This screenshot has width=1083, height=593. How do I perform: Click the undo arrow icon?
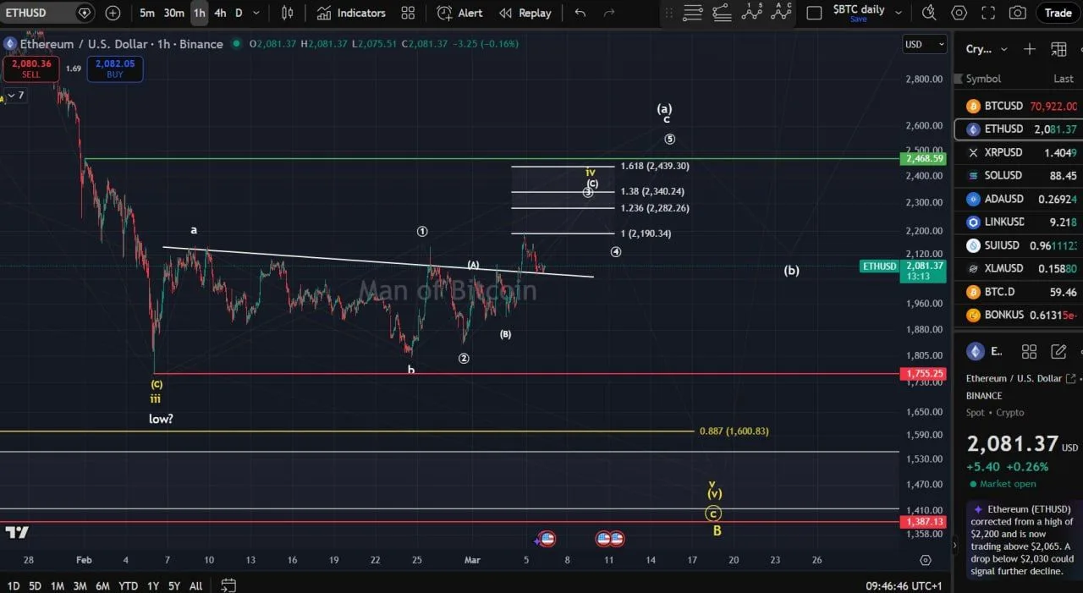580,13
